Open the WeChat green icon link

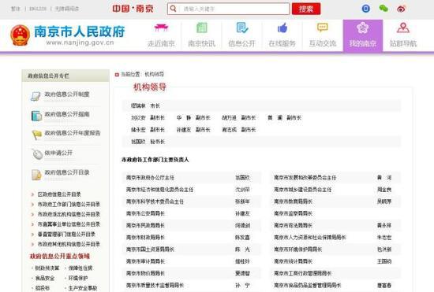(x=383, y=9)
